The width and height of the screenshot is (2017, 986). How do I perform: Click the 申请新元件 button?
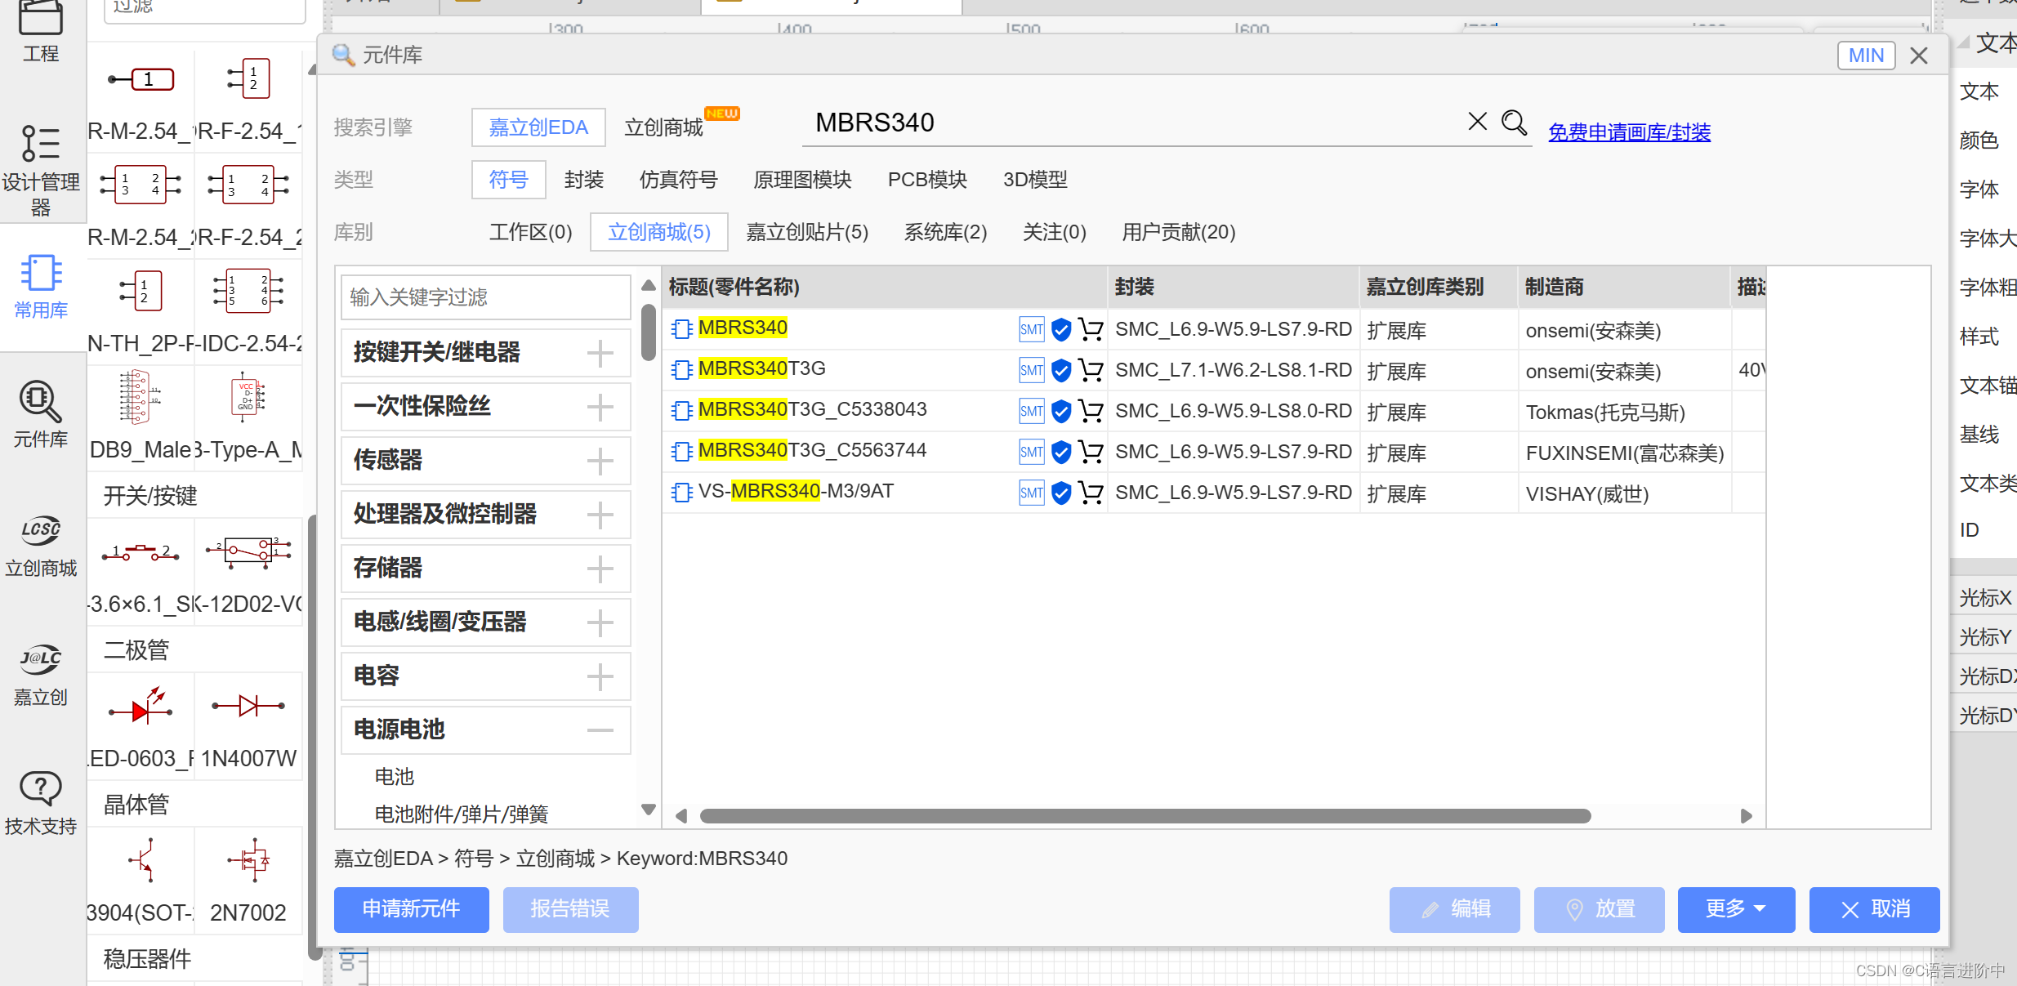pyautogui.click(x=411, y=909)
